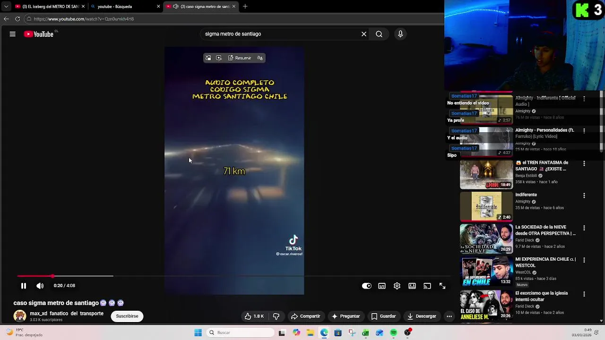The width and height of the screenshot is (605, 340).
Task: Open the YouTube hamburger guide menu
Action: tap(13, 34)
